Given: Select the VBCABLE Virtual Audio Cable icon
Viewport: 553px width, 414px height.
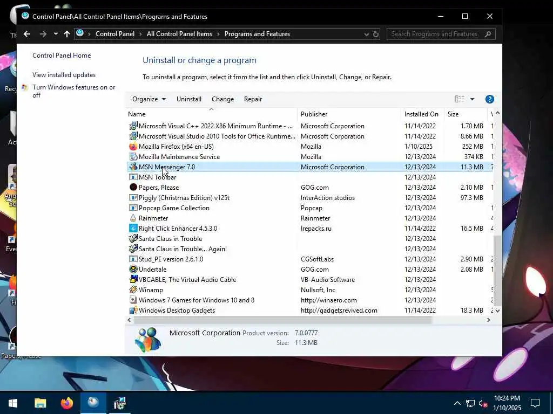Looking at the screenshot, I should coord(133,280).
